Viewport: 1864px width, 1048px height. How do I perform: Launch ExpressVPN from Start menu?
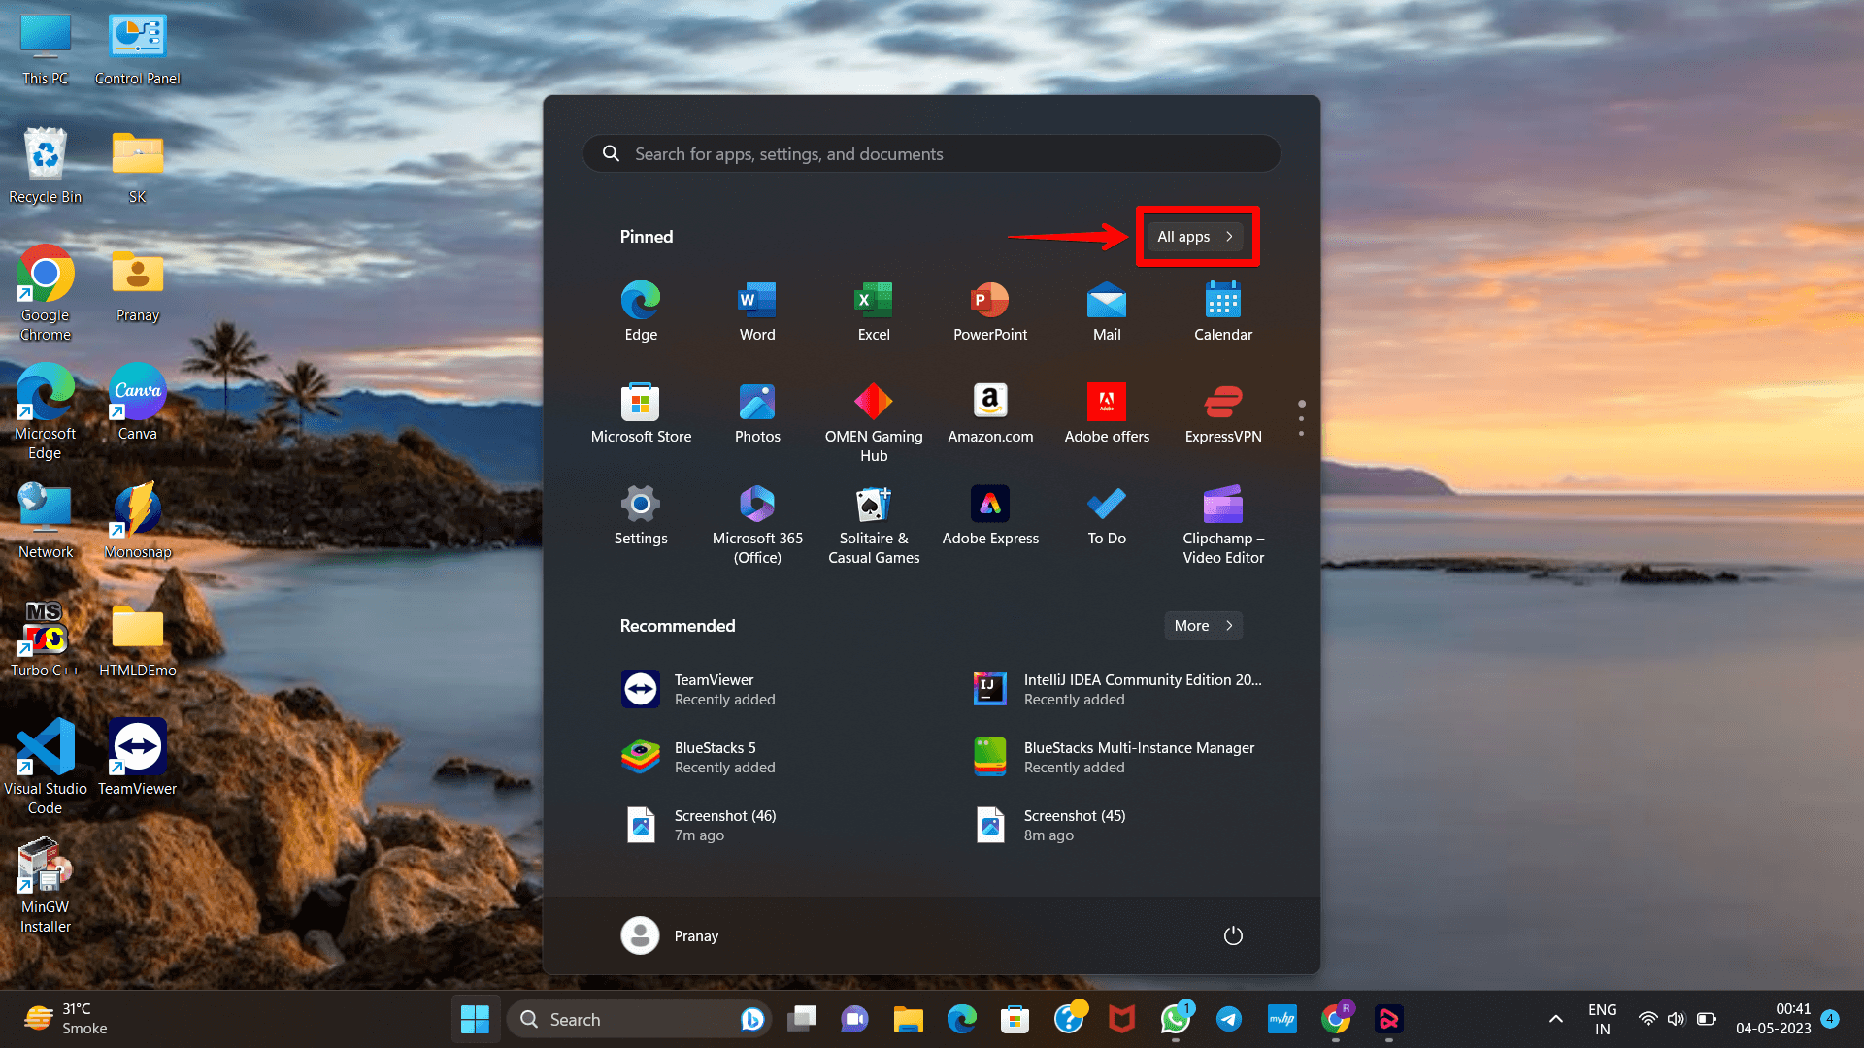coord(1223,413)
